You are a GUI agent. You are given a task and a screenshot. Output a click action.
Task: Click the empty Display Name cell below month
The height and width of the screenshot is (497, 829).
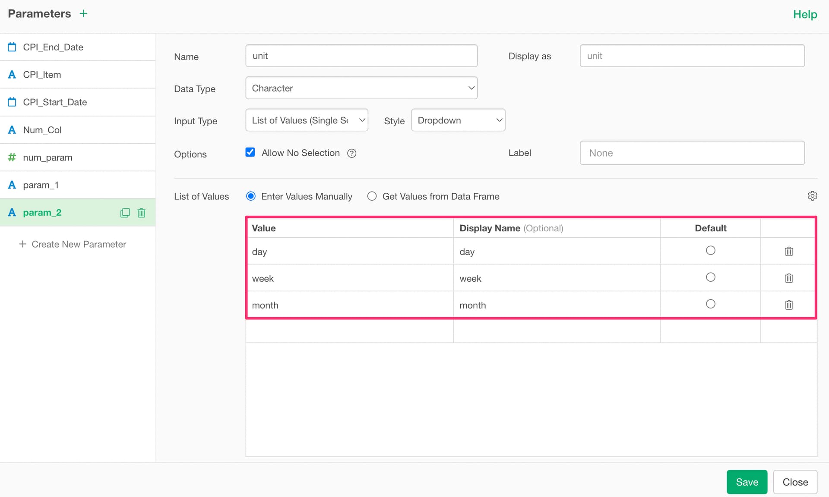557,331
